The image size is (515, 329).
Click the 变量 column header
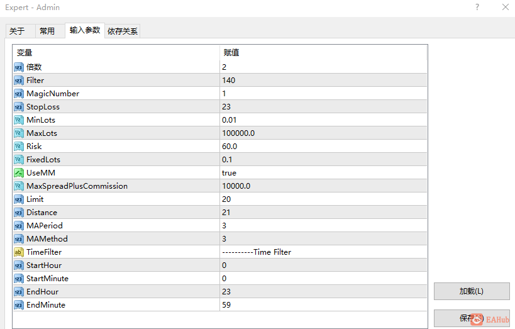click(x=116, y=53)
